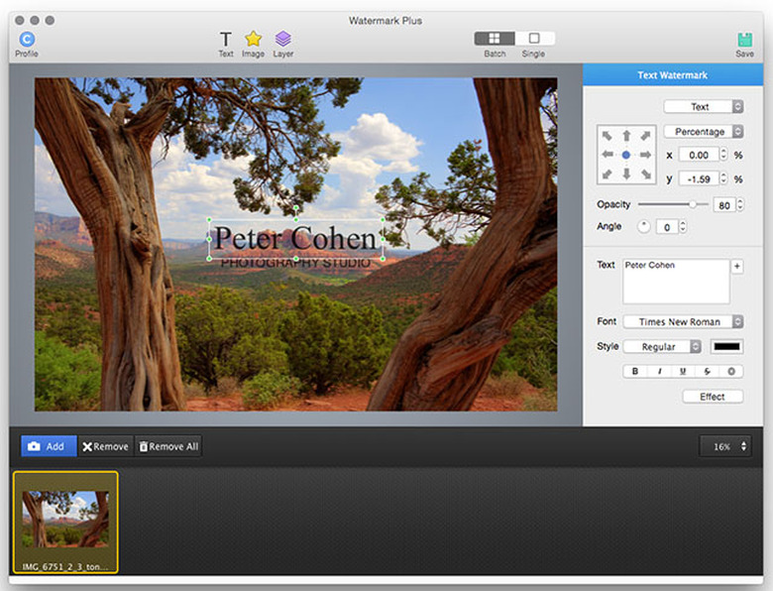Viewport: 773px width, 591px height.
Task: Click the plus button beside Text field
Action: (x=736, y=267)
